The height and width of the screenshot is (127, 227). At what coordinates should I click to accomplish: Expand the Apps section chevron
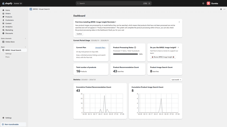pyautogui.click(x=25, y=47)
